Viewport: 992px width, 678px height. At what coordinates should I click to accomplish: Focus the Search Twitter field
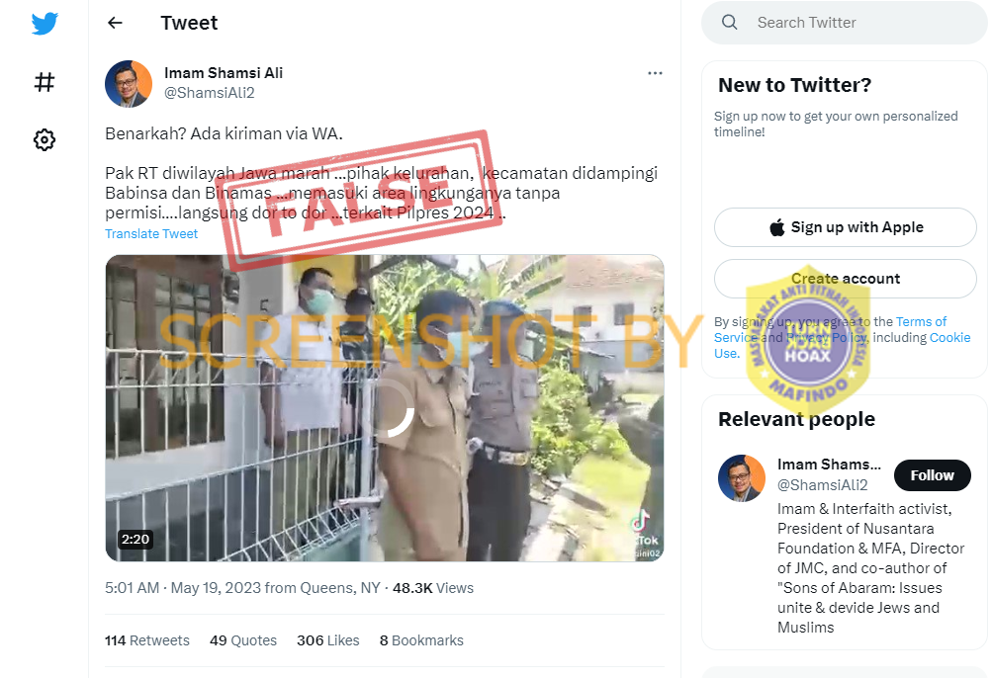click(844, 23)
